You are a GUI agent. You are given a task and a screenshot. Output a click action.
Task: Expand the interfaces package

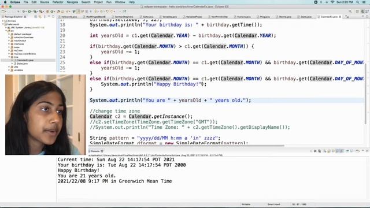[x=9, y=44]
